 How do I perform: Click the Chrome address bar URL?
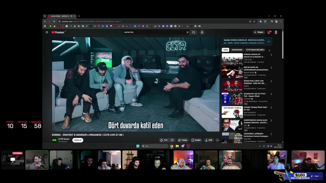92,21
